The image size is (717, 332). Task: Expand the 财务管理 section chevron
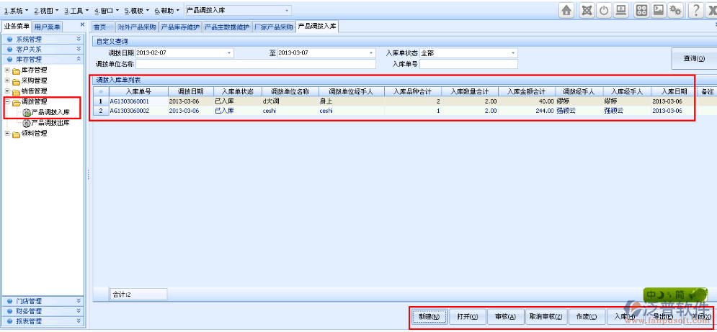point(79,310)
